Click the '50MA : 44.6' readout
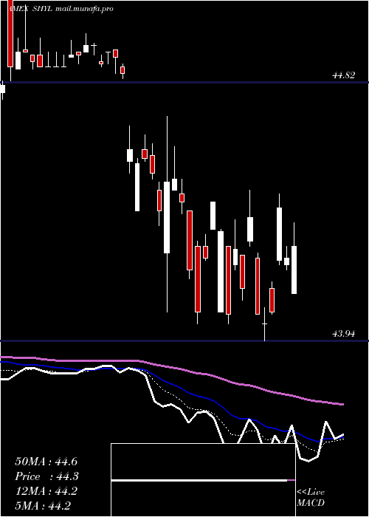The image size is (369, 517). pos(46,462)
